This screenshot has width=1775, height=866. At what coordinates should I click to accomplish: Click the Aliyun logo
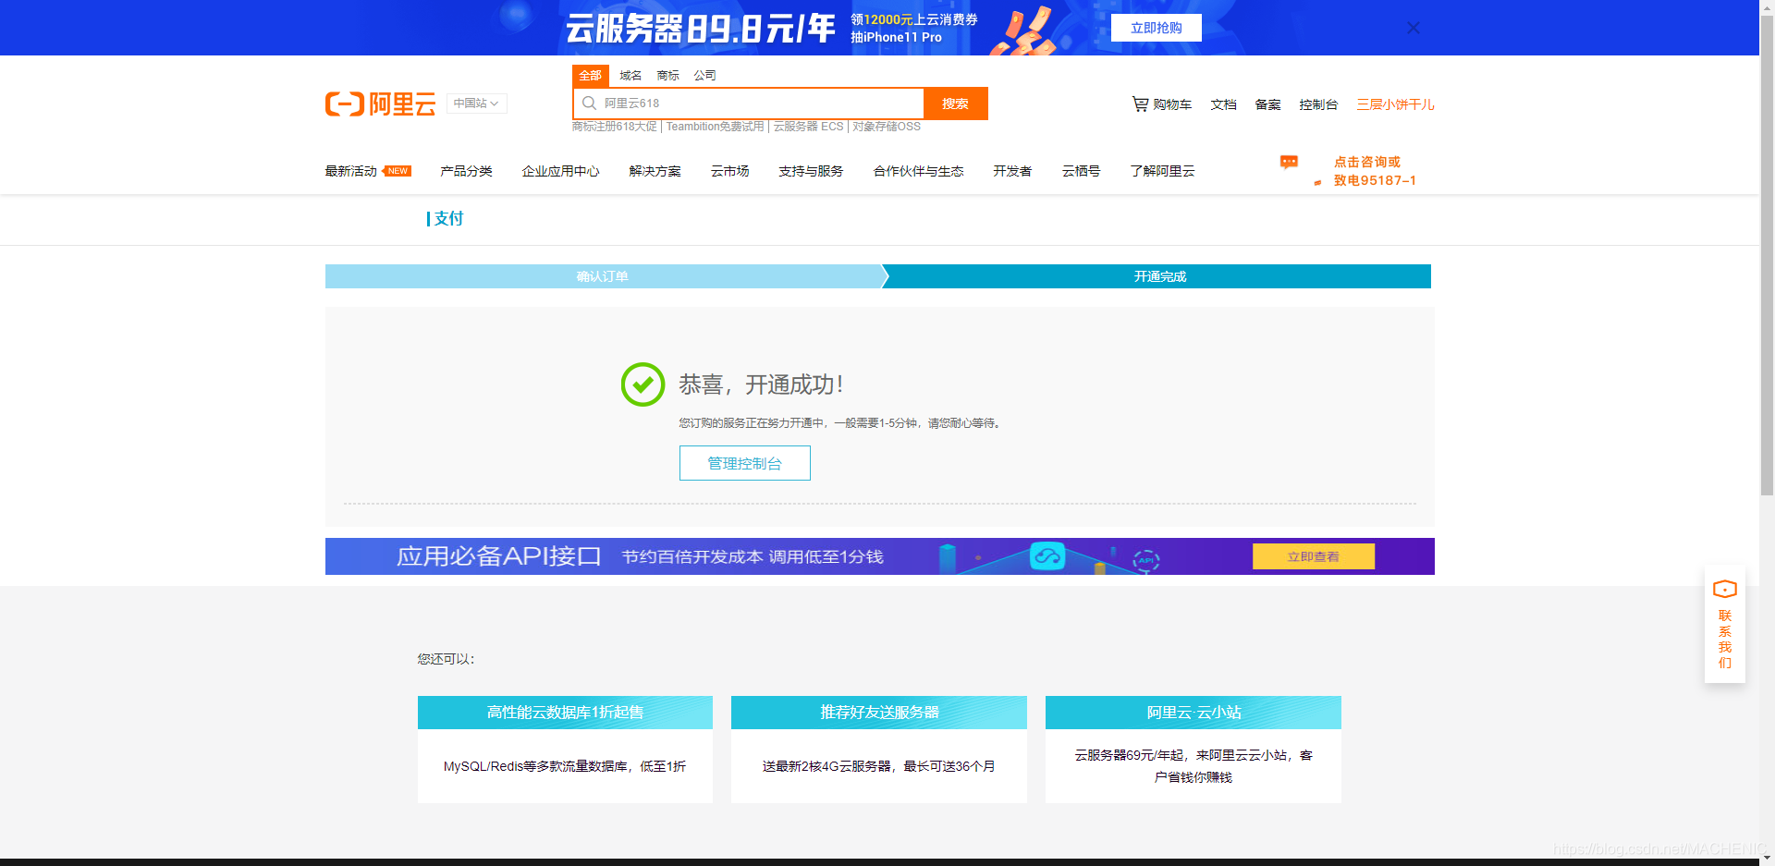click(380, 104)
